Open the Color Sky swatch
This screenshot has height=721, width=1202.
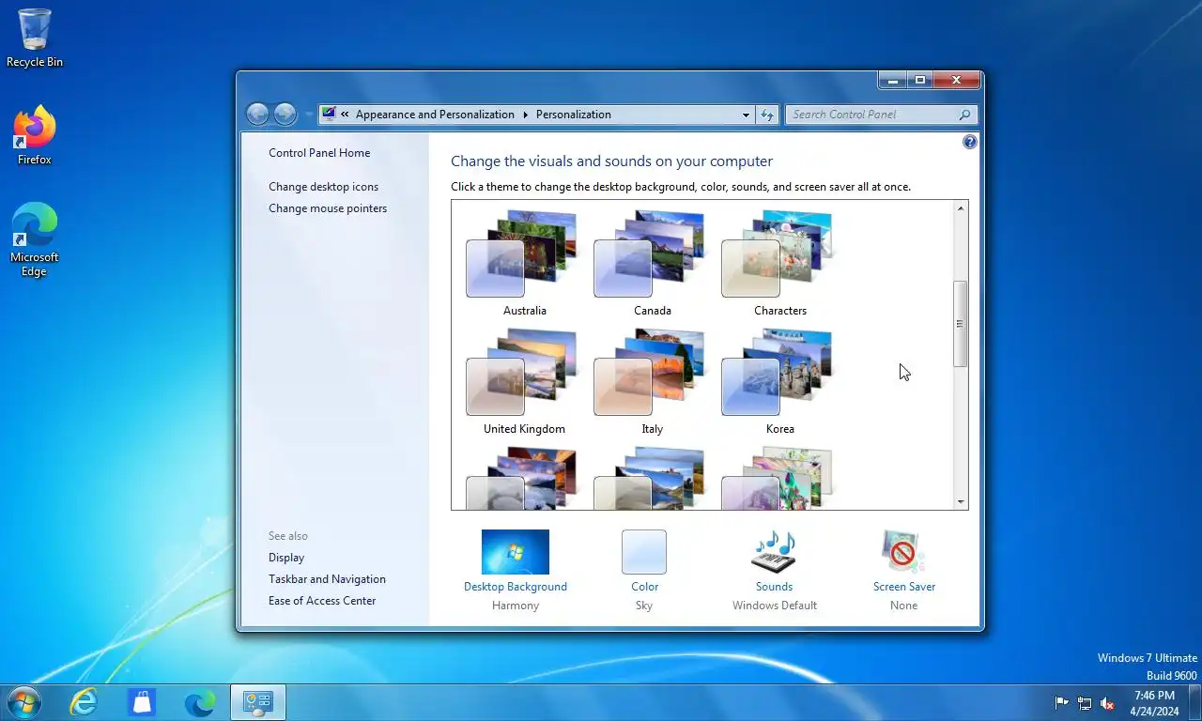click(x=644, y=552)
